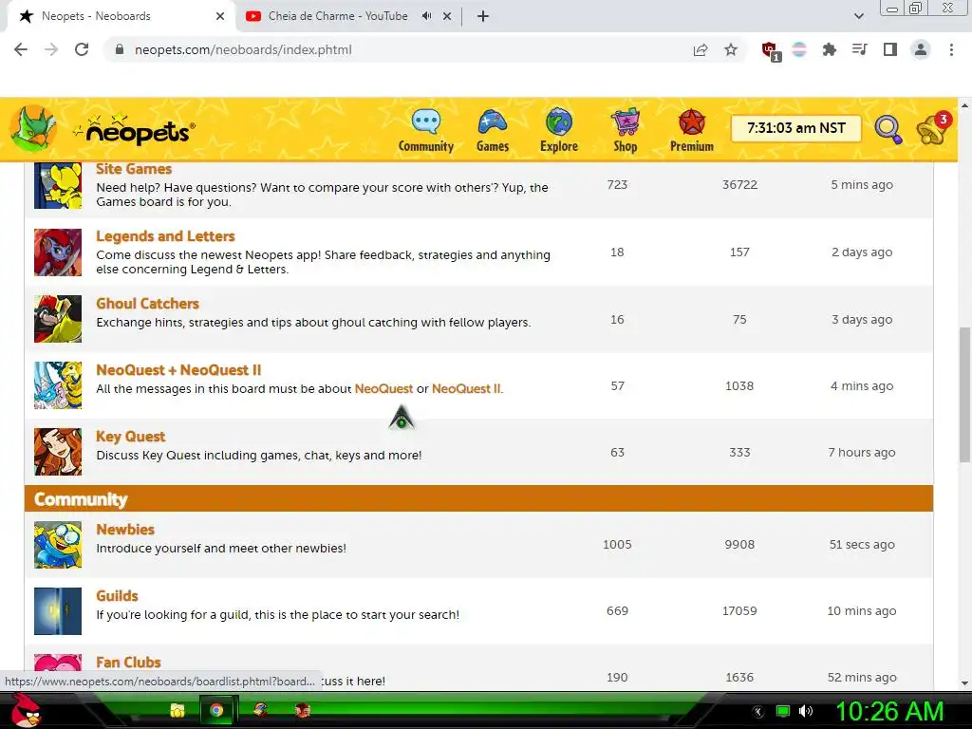The image size is (972, 729).
Task: Open the Site Games board
Action: 134,169
